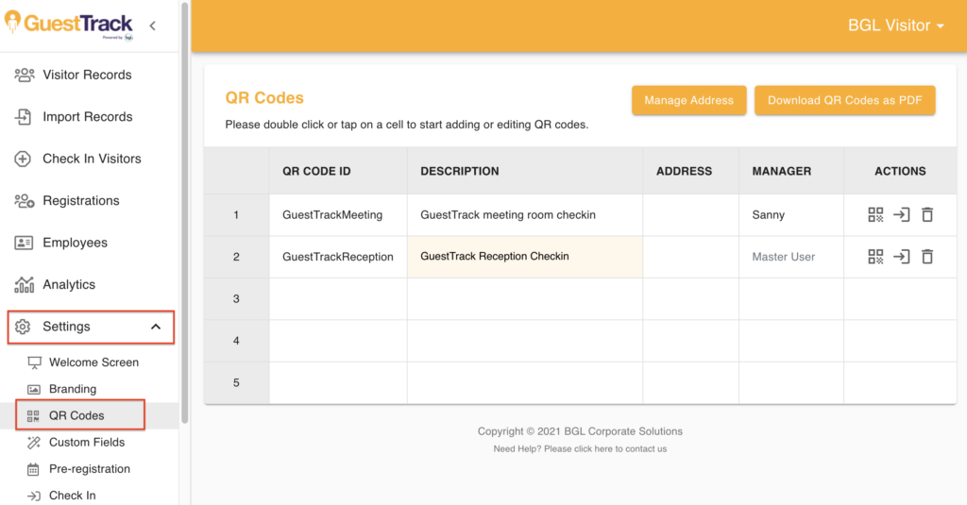967x505 pixels.
Task: Open Branding settings
Action: [x=73, y=389]
